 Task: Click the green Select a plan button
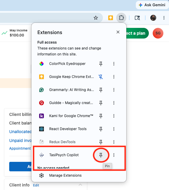pyautogui.click(x=137, y=33)
